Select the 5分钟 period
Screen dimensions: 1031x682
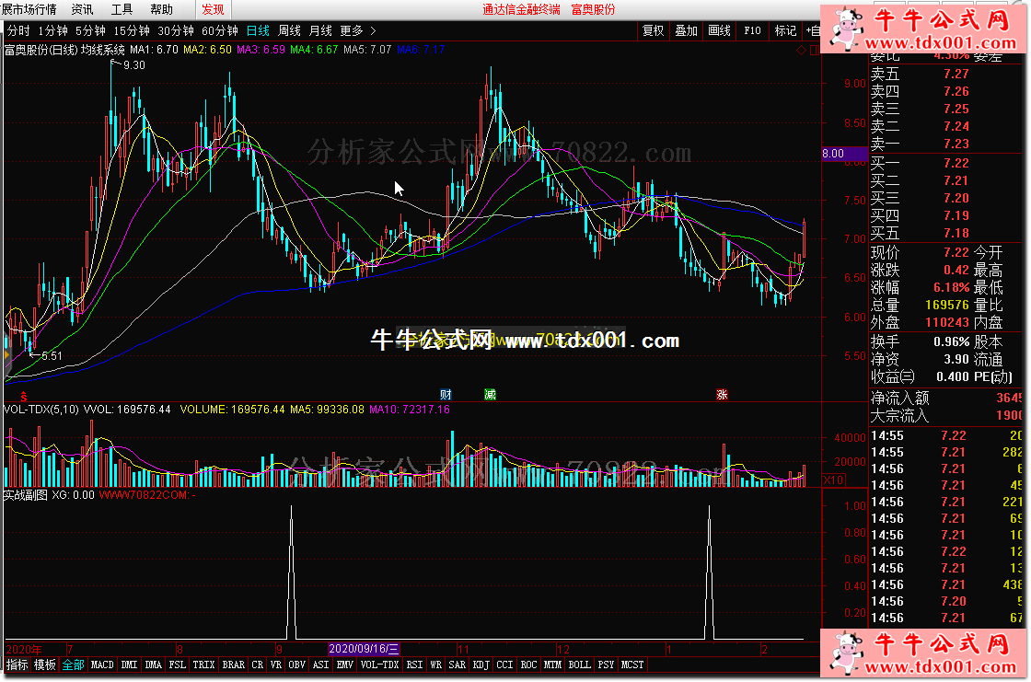(x=90, y=31)
